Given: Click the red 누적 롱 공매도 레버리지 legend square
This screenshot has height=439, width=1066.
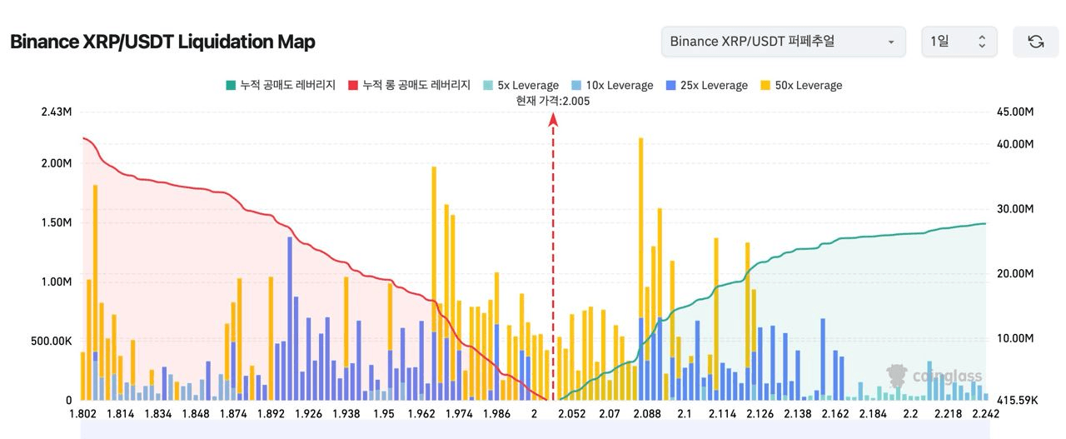Looking at the screenshot, I should tap(353, 85).
